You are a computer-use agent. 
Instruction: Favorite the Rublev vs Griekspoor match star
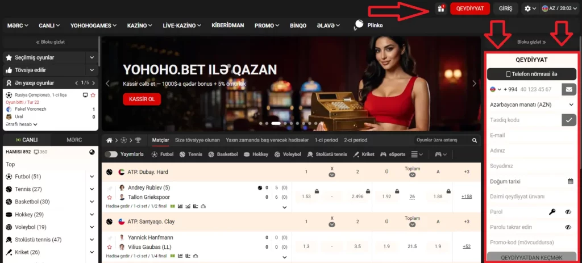110,197
